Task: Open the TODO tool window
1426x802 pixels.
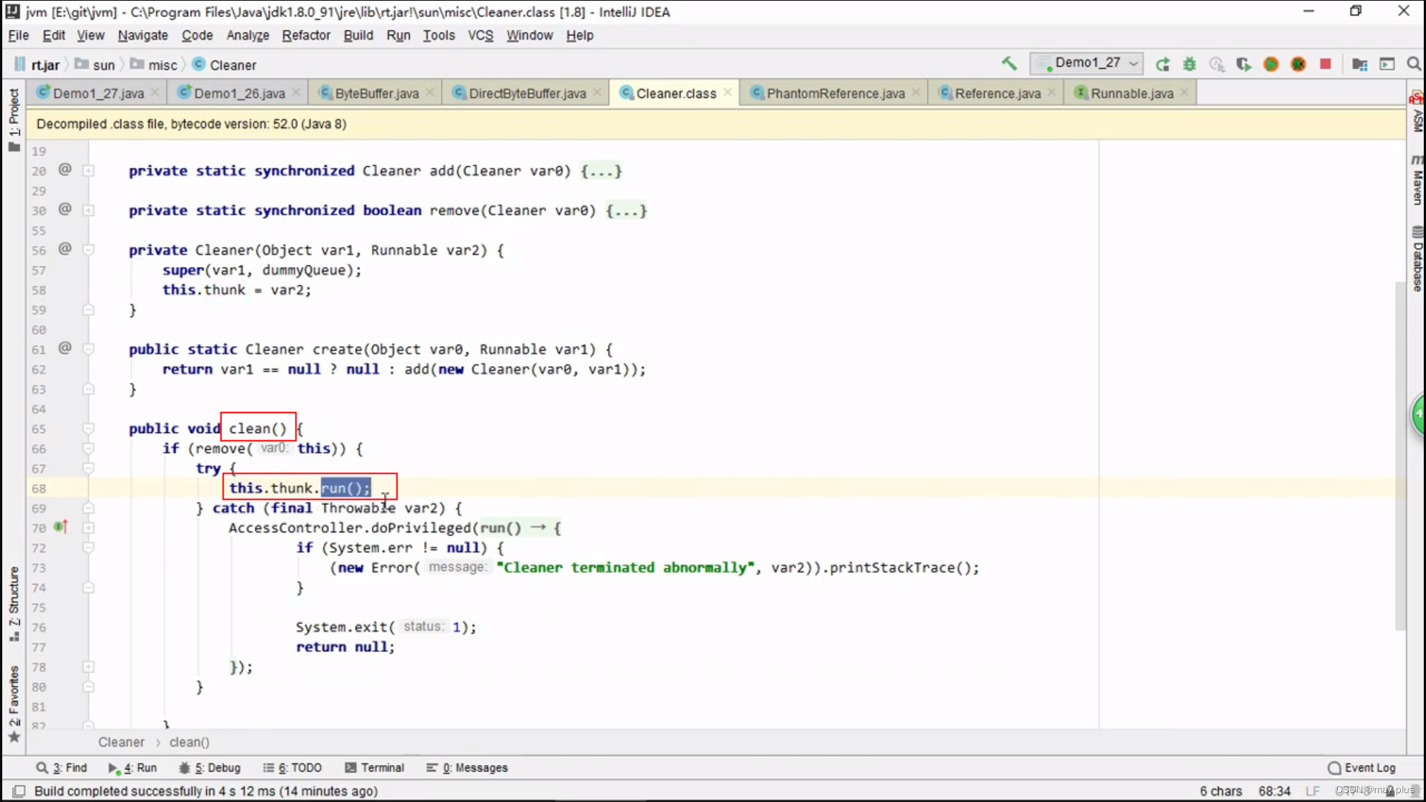Action: 293,768
